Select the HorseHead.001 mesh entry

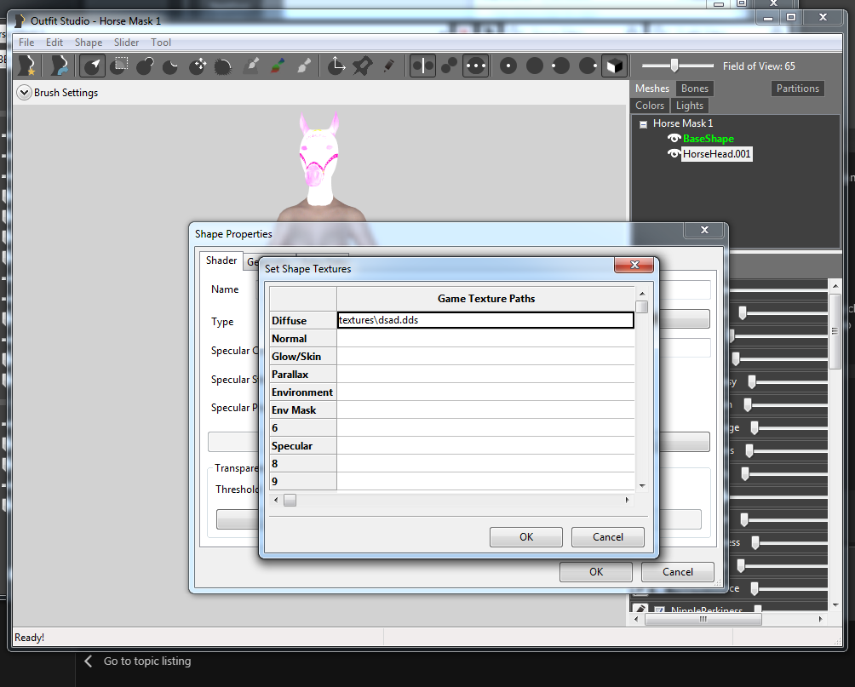pyautogui.click(x=716, y=154)
